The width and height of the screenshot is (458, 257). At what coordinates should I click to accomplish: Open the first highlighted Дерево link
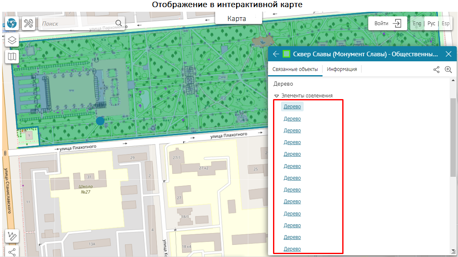[292, 107]
